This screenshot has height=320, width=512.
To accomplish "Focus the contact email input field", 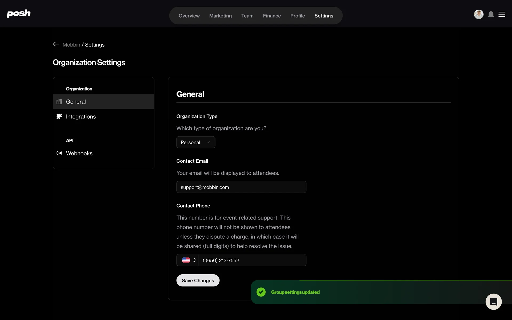I will (241, 187).
